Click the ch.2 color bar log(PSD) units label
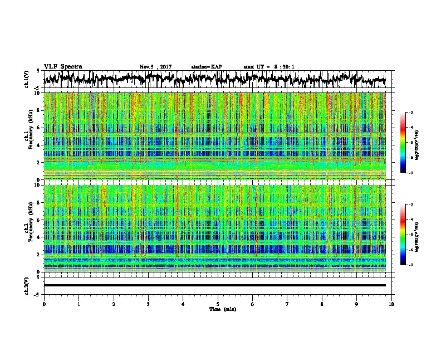The image size is (441, 341). 417,237
